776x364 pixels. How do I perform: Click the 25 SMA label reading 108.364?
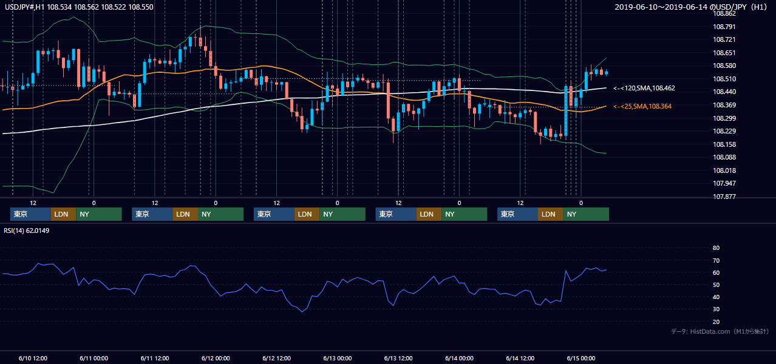tap(642, 106)
